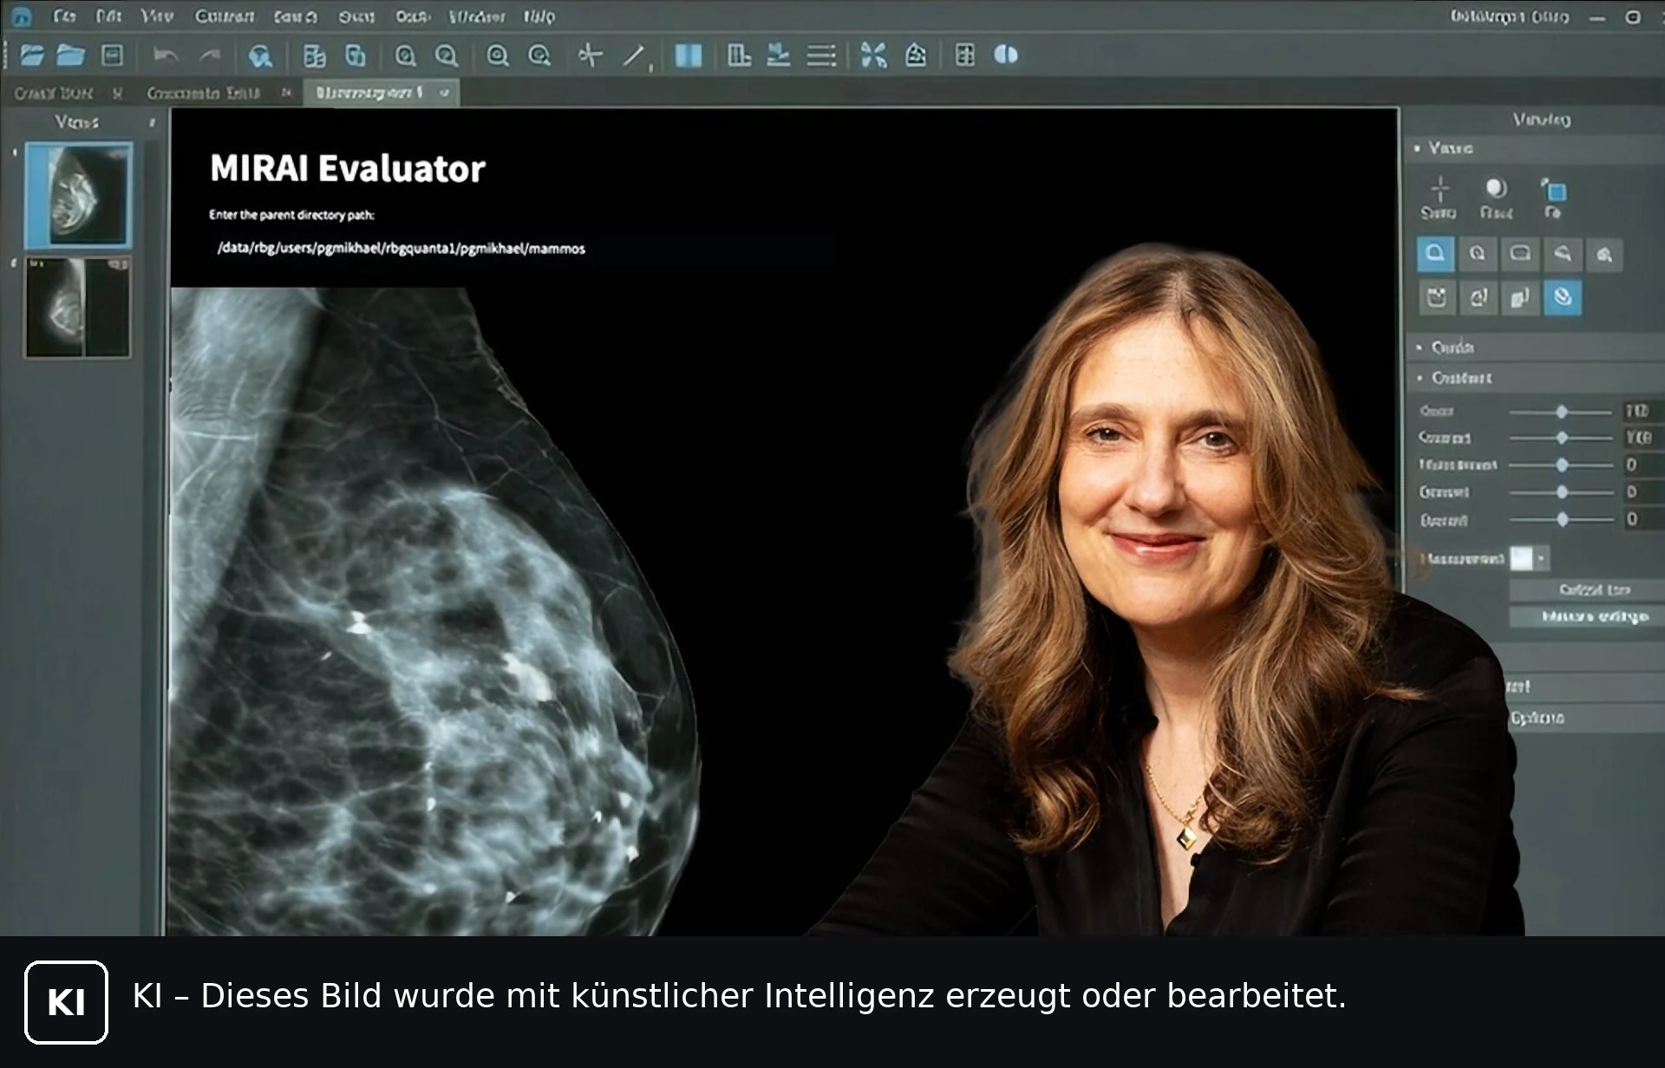Click the globe search icon in the toolbar
Viewport: 1665px width, 1068px height.
[x=260, y=56]
